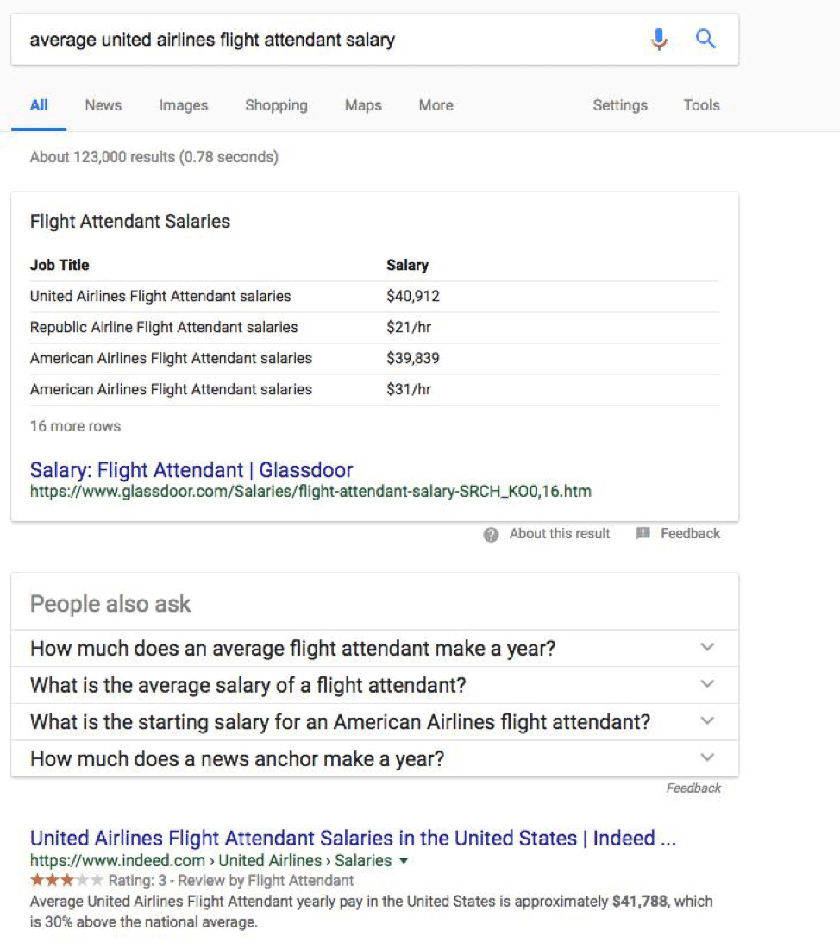Open the Settings menu
The image size is (840, 949).
pos(619,105)
